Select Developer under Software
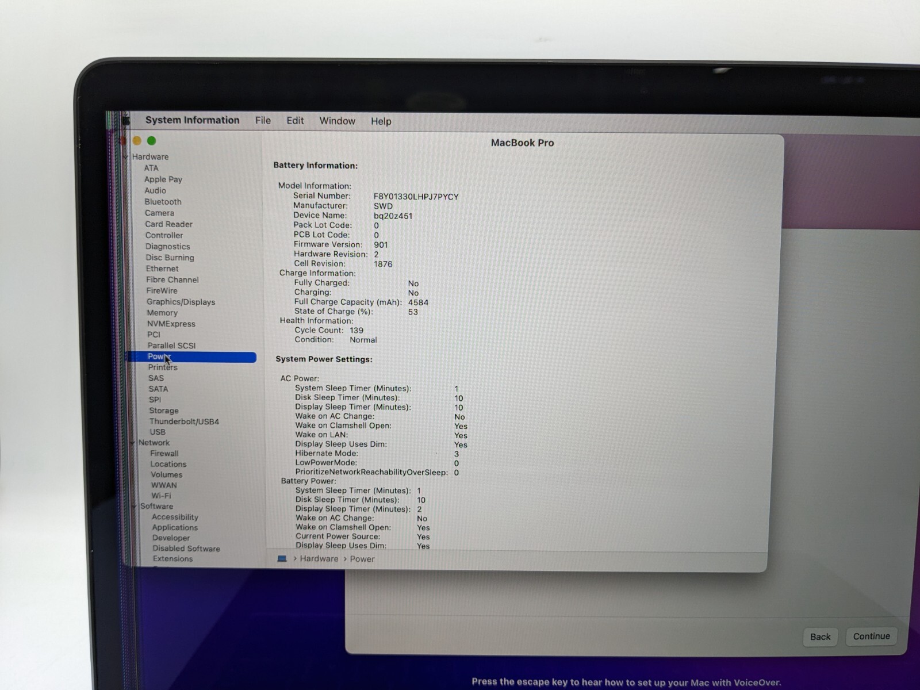 point(171,538)
